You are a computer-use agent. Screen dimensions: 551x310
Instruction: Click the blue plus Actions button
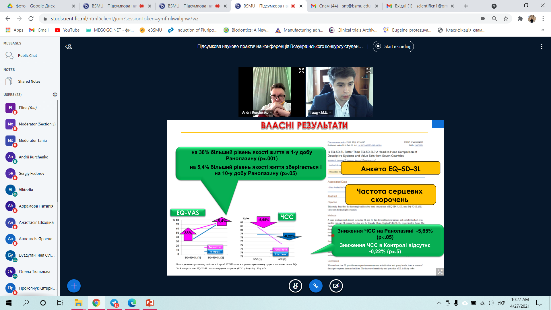74,286
